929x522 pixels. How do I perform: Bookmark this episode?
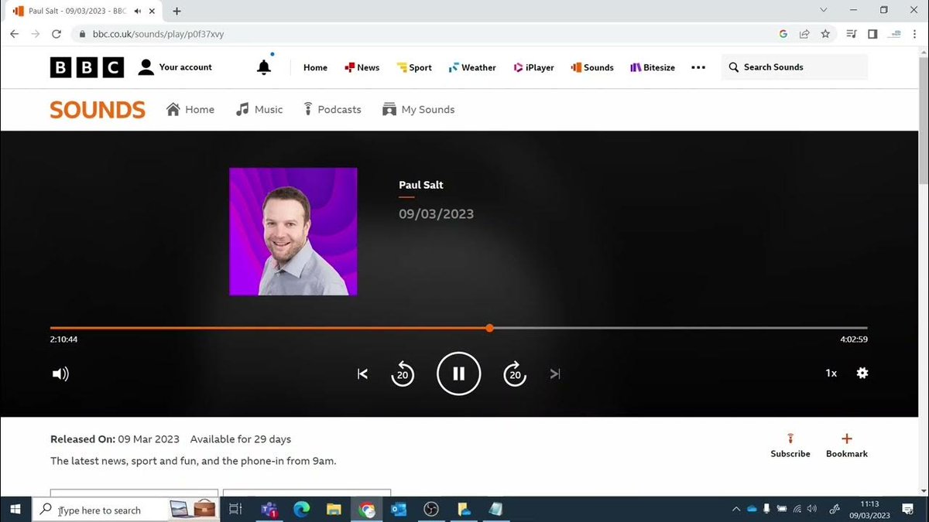(x=847, y=445)
